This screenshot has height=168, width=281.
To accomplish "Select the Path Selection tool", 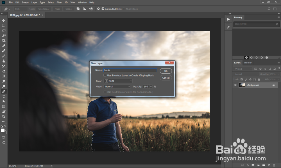I will pyautogui.click(x=4, y=101).
